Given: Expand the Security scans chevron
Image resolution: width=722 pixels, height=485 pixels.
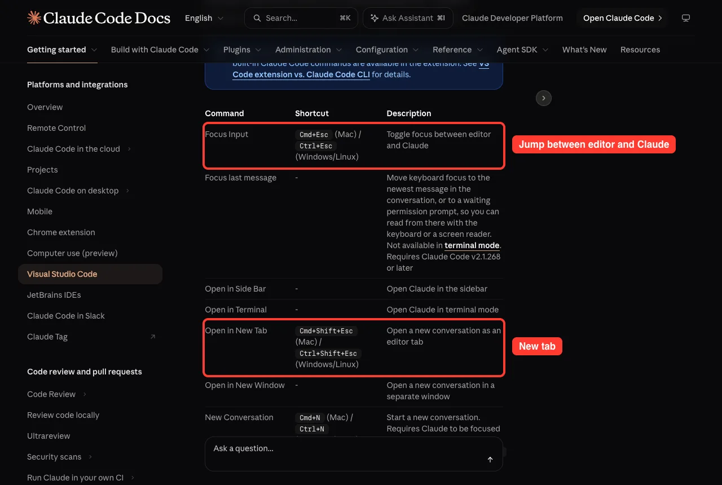Looking at the screenshot, I should click(90, 457).
